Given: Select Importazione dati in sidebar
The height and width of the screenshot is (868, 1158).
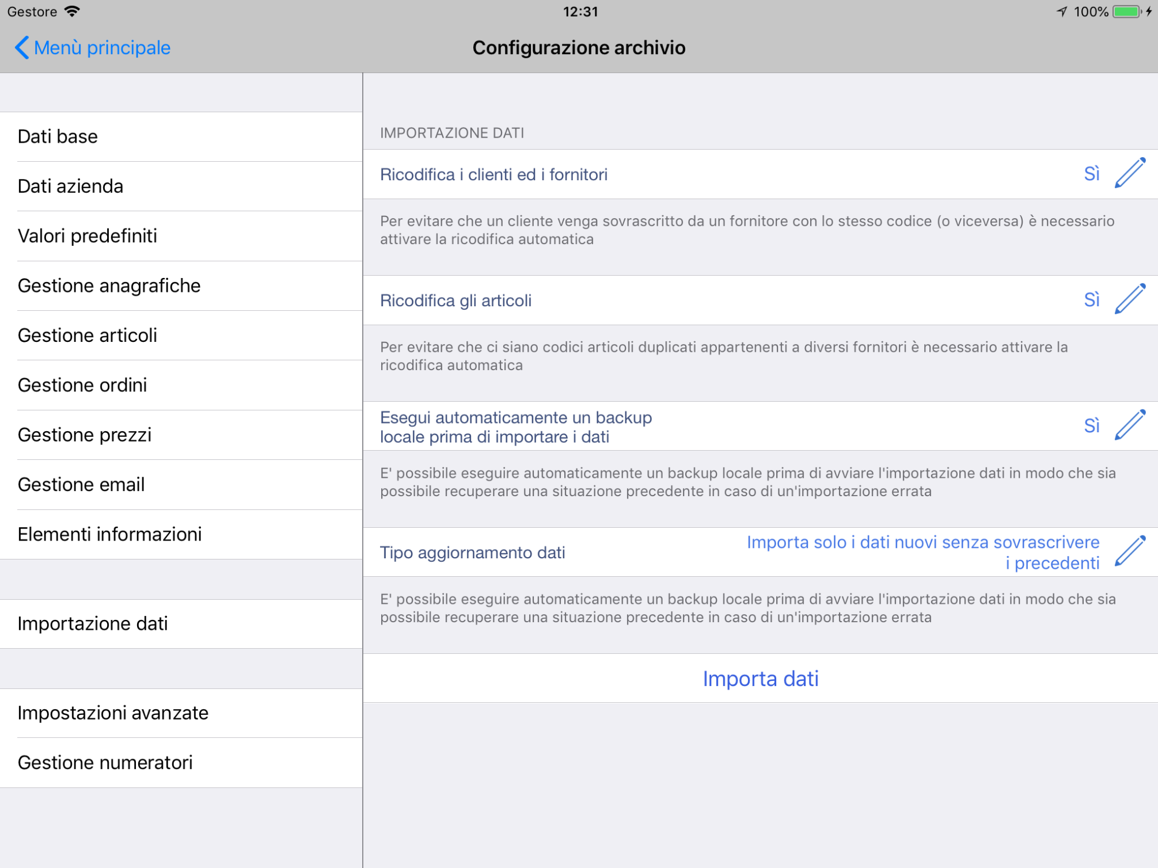Looking at the screenshot, I should point(181,623).
